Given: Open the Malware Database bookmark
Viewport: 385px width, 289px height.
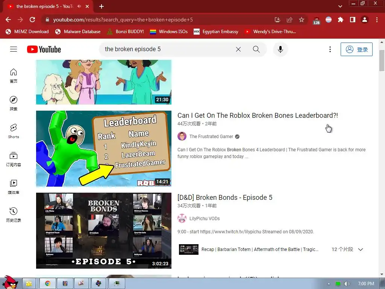Looking at the screenshot, I should [x=78, y=32].
